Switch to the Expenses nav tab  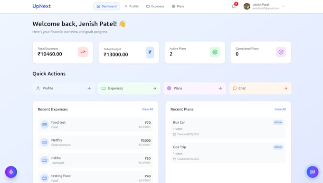tap(155, 6)
